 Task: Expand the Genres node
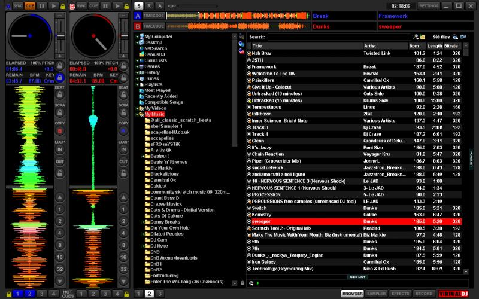coord(137,66)
